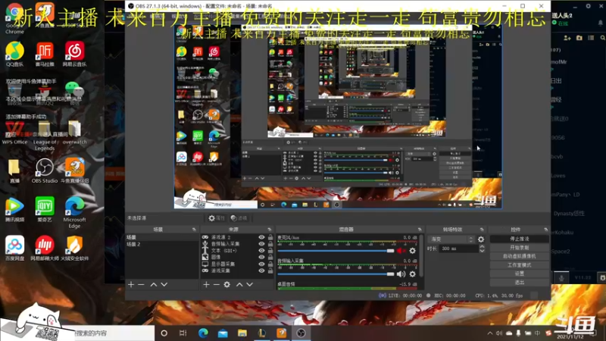Click OBS icon in Windows taskbar
This screenshot has height=341, width=606.
[301, 333]
